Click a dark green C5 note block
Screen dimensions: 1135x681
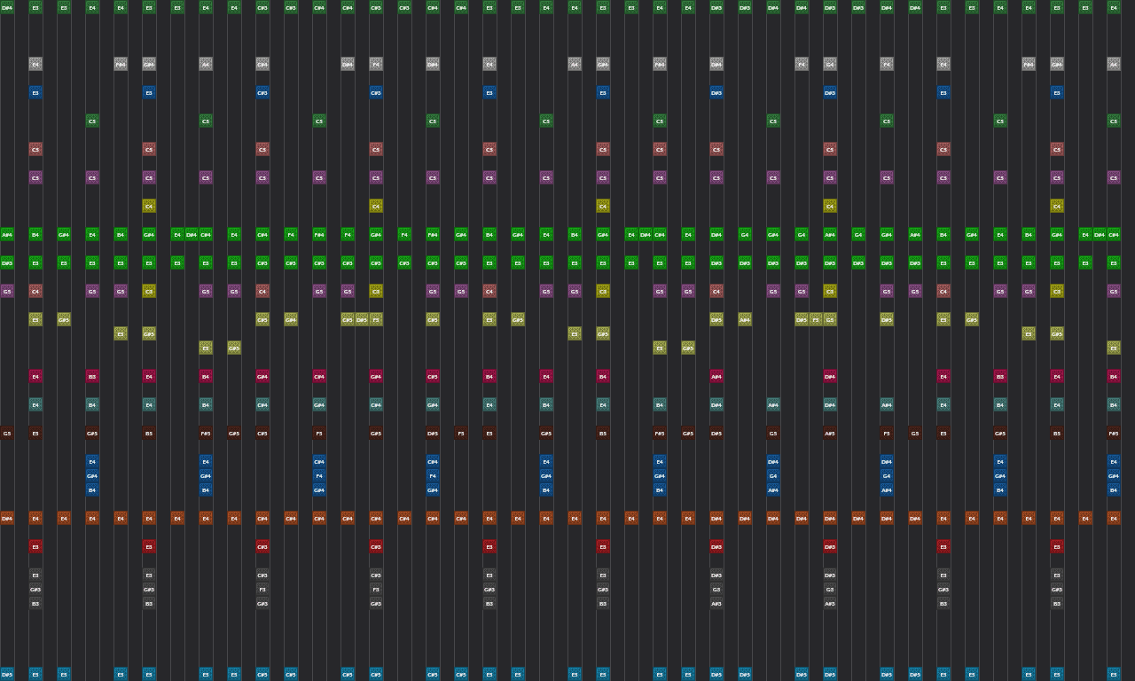pos(92,121)
